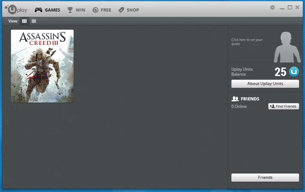Click the 0 Online text
Viewport: 305px width, 192px height.
pyautogui.click(x=239, y=107)
